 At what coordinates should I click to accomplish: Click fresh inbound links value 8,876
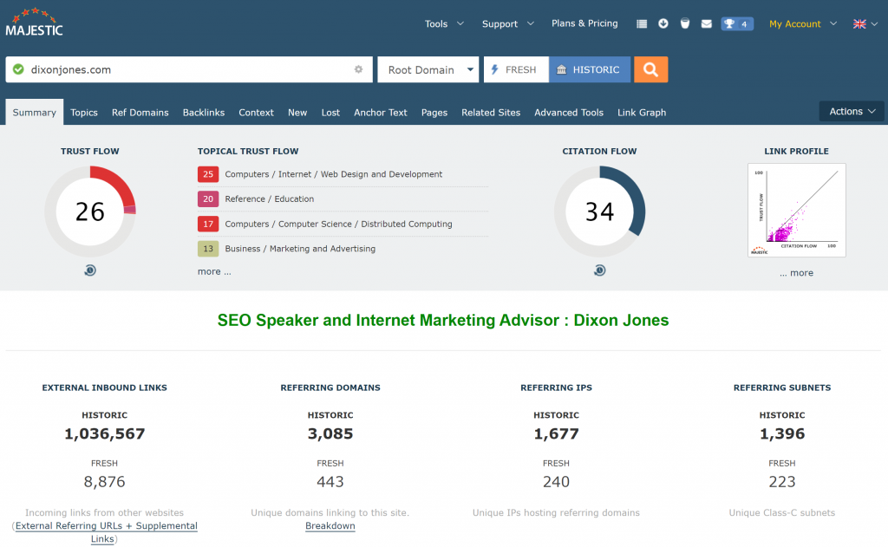(x=105, y=482)
